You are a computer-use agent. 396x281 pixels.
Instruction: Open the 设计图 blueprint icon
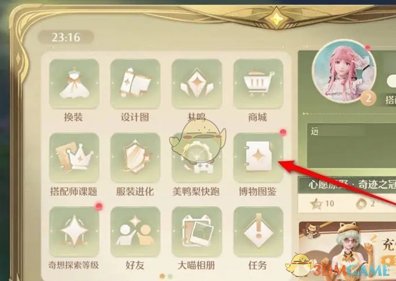pos(135,83)
